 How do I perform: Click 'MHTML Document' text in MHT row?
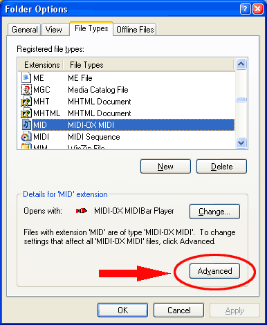(x=100, y=102)
